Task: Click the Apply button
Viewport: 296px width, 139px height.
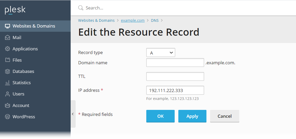Action: click(x=192, y=116)
